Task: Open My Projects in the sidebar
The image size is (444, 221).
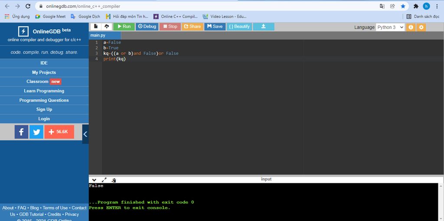Action: (44, 72)
